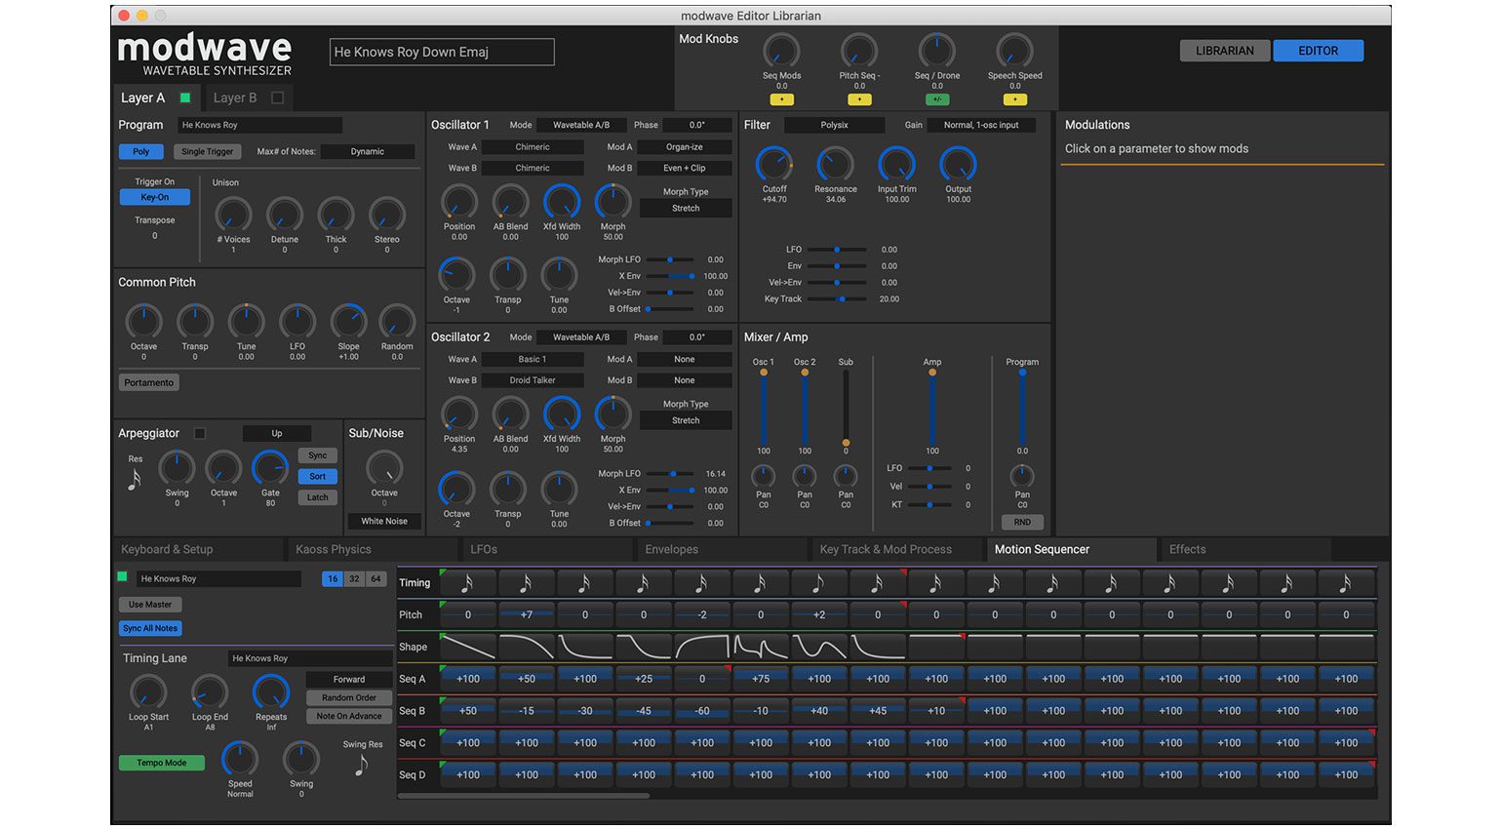Toggle arpeggiator Sort button
The width and height of the screenshot is (1502, 829).
pyautogui.click(x=318, y=476)
